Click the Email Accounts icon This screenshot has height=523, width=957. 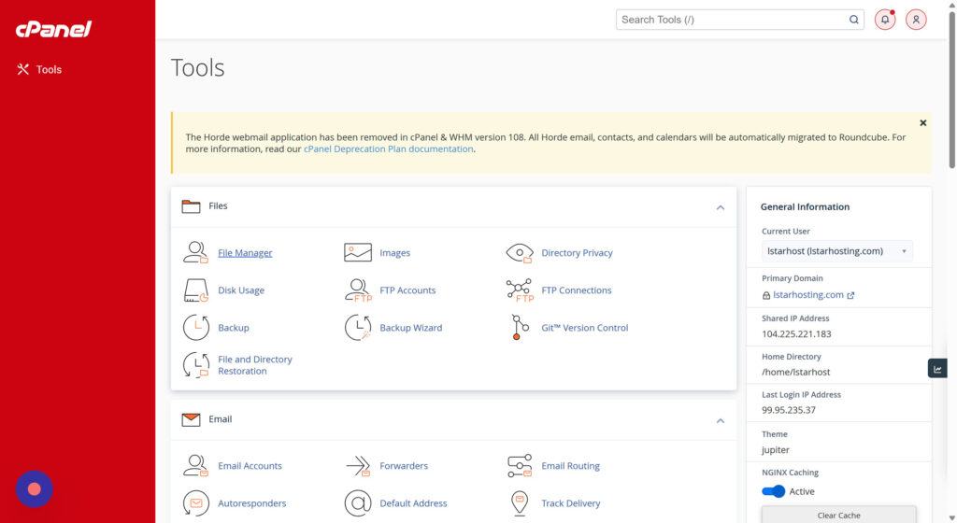pyautogui.click(x=196, y=466)
